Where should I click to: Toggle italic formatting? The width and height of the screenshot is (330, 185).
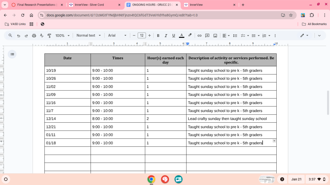[166, 36]
